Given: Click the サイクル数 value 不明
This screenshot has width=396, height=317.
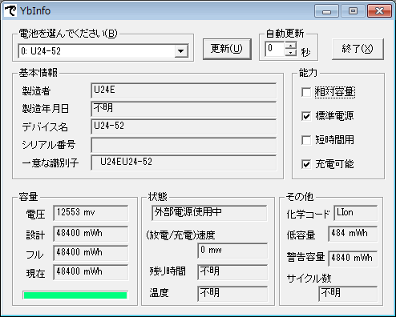Looking at the screenshot, I should [x=348, y=294].
